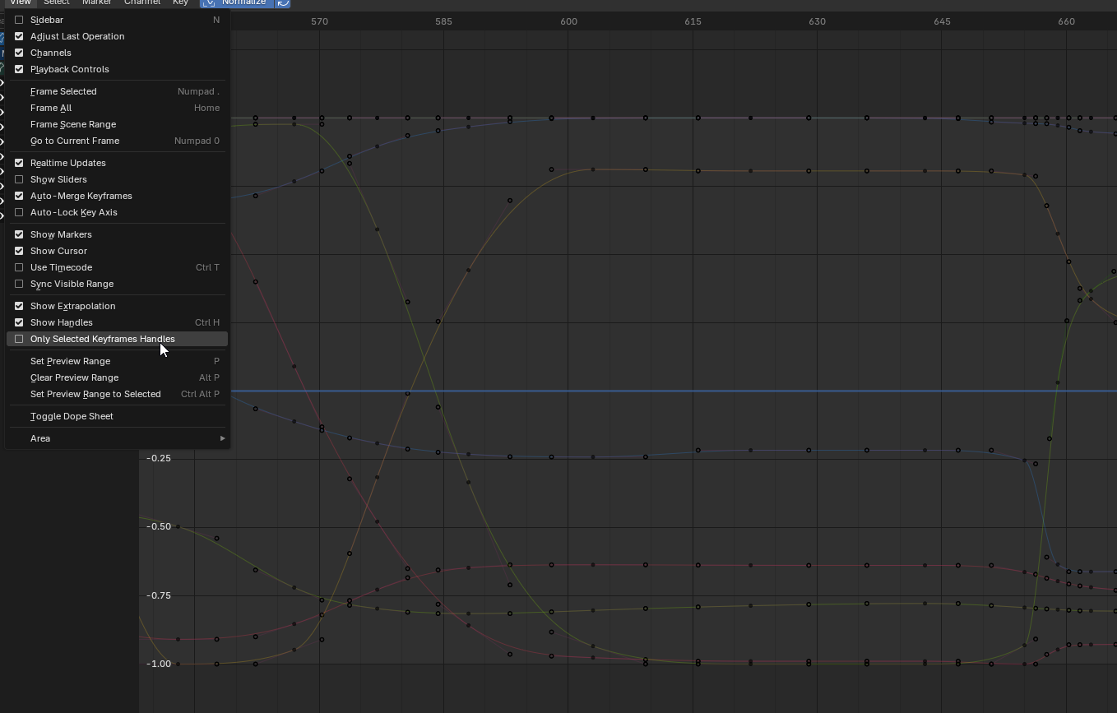
Task: Open the Key menu
Action: pyautogui.click(x=181, y=2)
